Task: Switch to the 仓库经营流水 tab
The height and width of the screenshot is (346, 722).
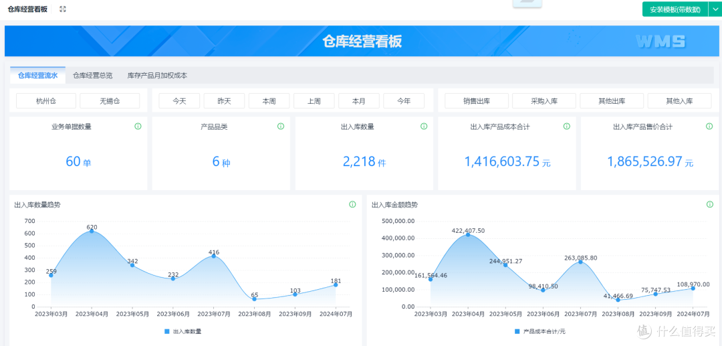Action: [37, 76]
